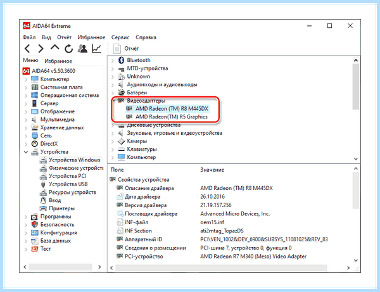Expand the Клавиатуры device category
The image size is (380, 292).
coord(113,149)
